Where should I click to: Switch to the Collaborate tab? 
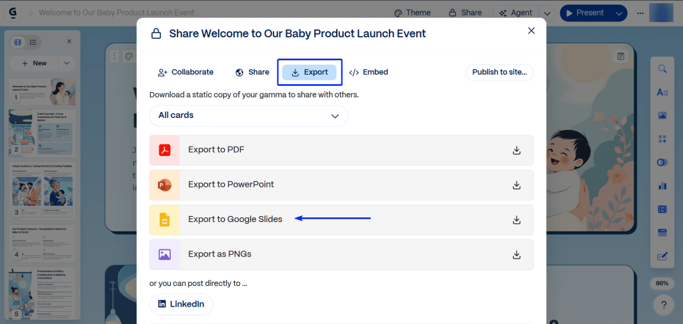[x=185, y=72]
